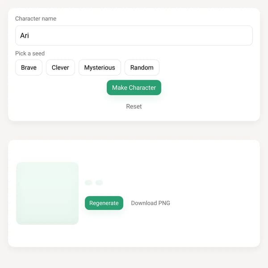Tap the Random chip after Mysterious
268x268 pixels.
click(x=142, y=67)
